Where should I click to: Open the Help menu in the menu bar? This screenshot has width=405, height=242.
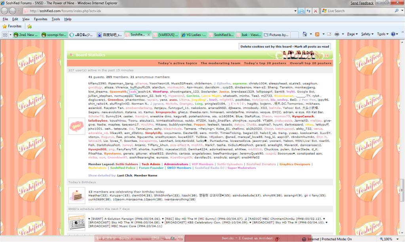click(x=68, y=19)
